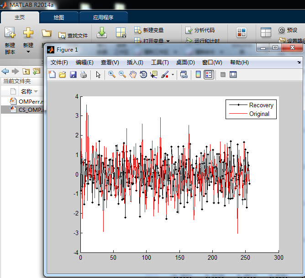Screen dimensions: 305x278
Task: Dock Figure 1 using the corner arrow
Action: pyautogui.click(x=299, y=63)
